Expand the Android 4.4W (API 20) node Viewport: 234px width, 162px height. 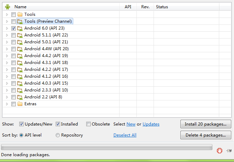[x=7, y=49]
